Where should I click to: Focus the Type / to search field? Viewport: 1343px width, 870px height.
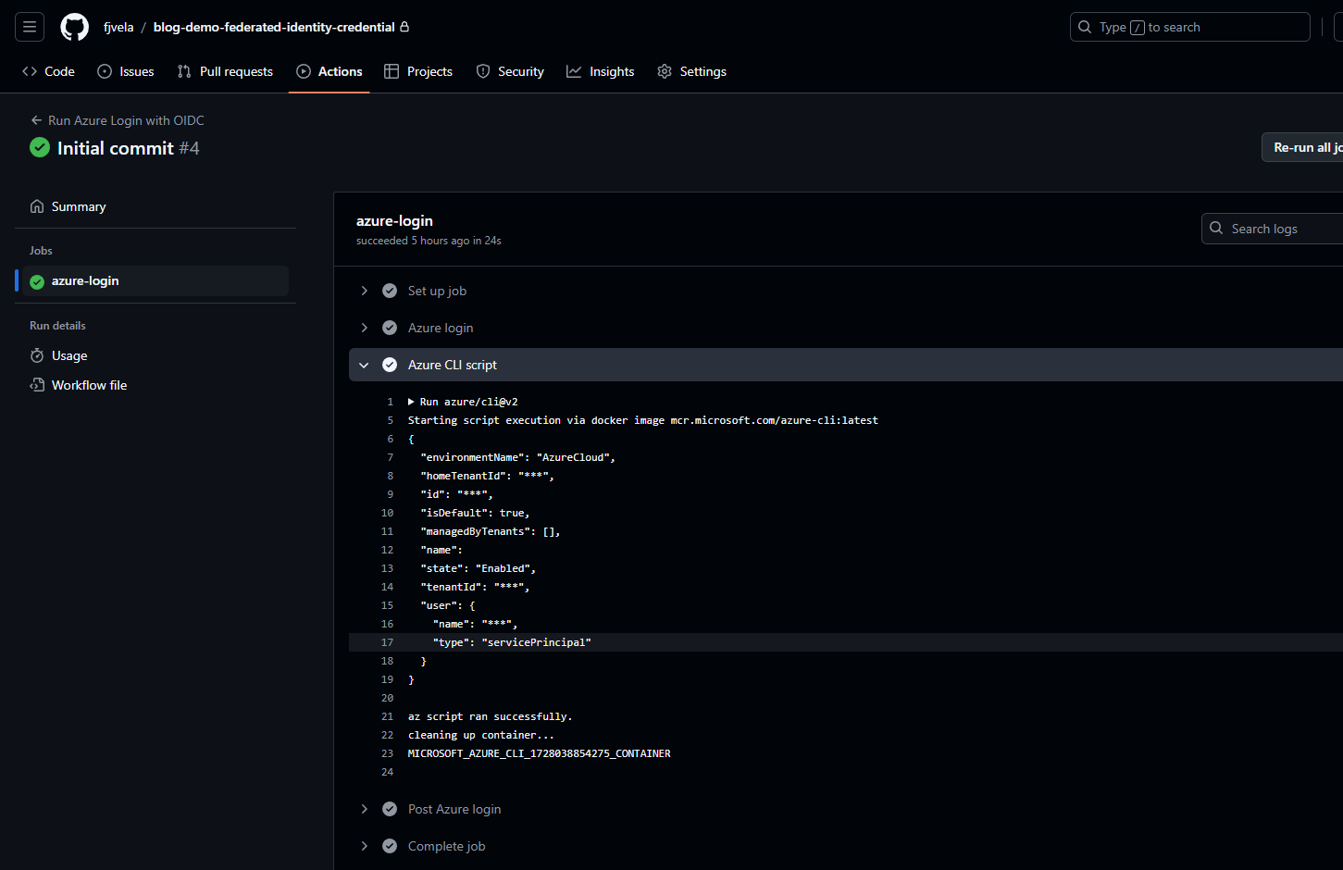pos(1189,27)
